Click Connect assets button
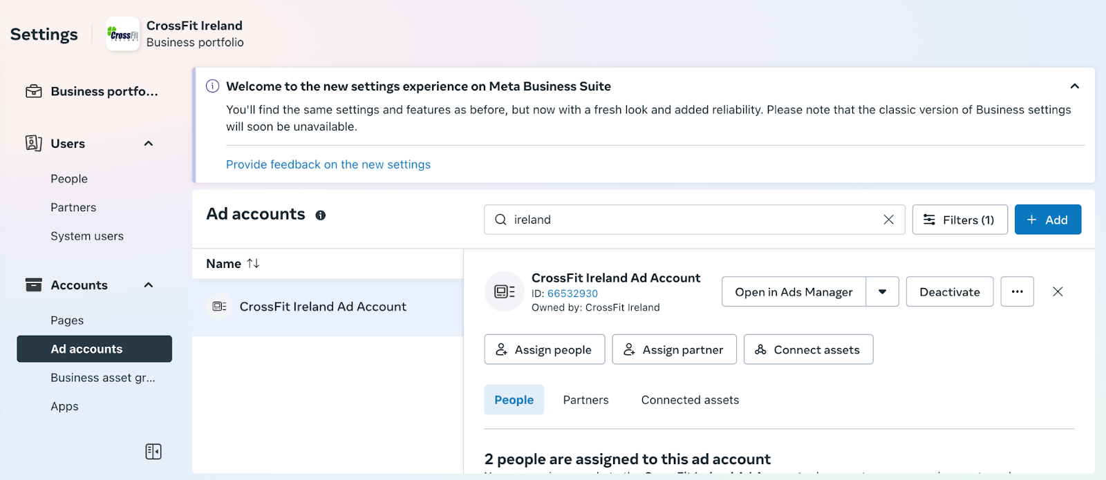Screen dimensions: 1106x480 (808, 349)
